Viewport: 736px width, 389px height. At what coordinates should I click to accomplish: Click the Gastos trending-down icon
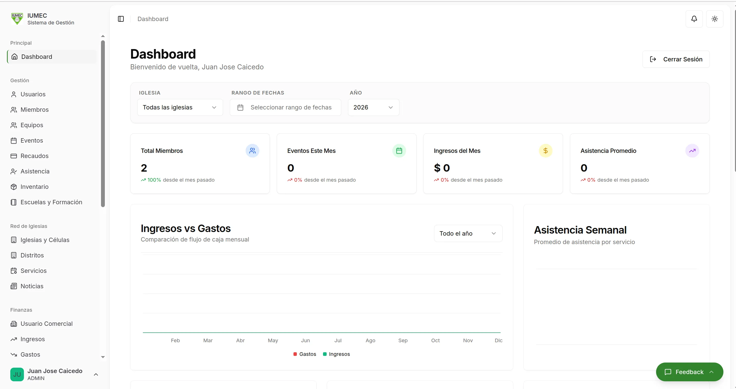tap(13, 354)
